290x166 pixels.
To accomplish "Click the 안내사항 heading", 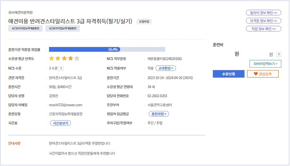I will click(14, 143).
